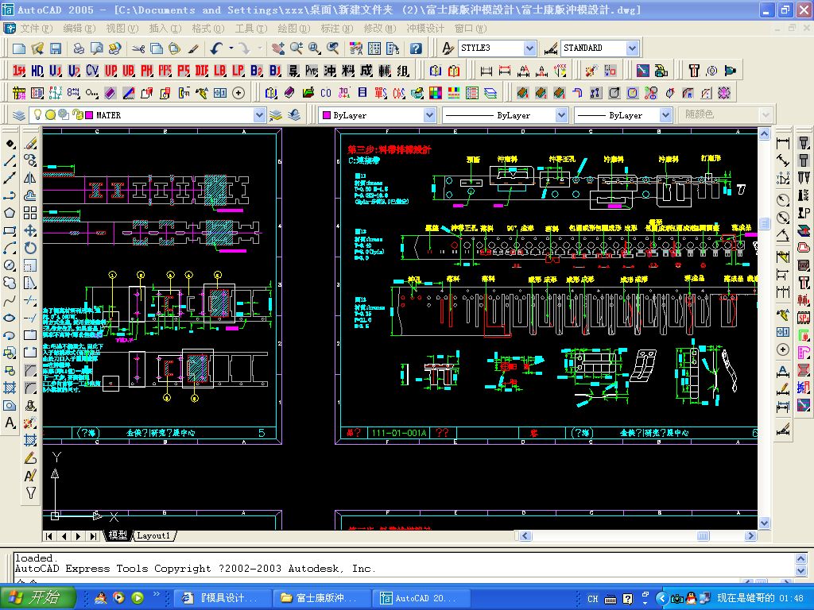Viewport: 814px width, 610px height.
Task: Select the Erase tool
Action: click(x=31, y=143)
